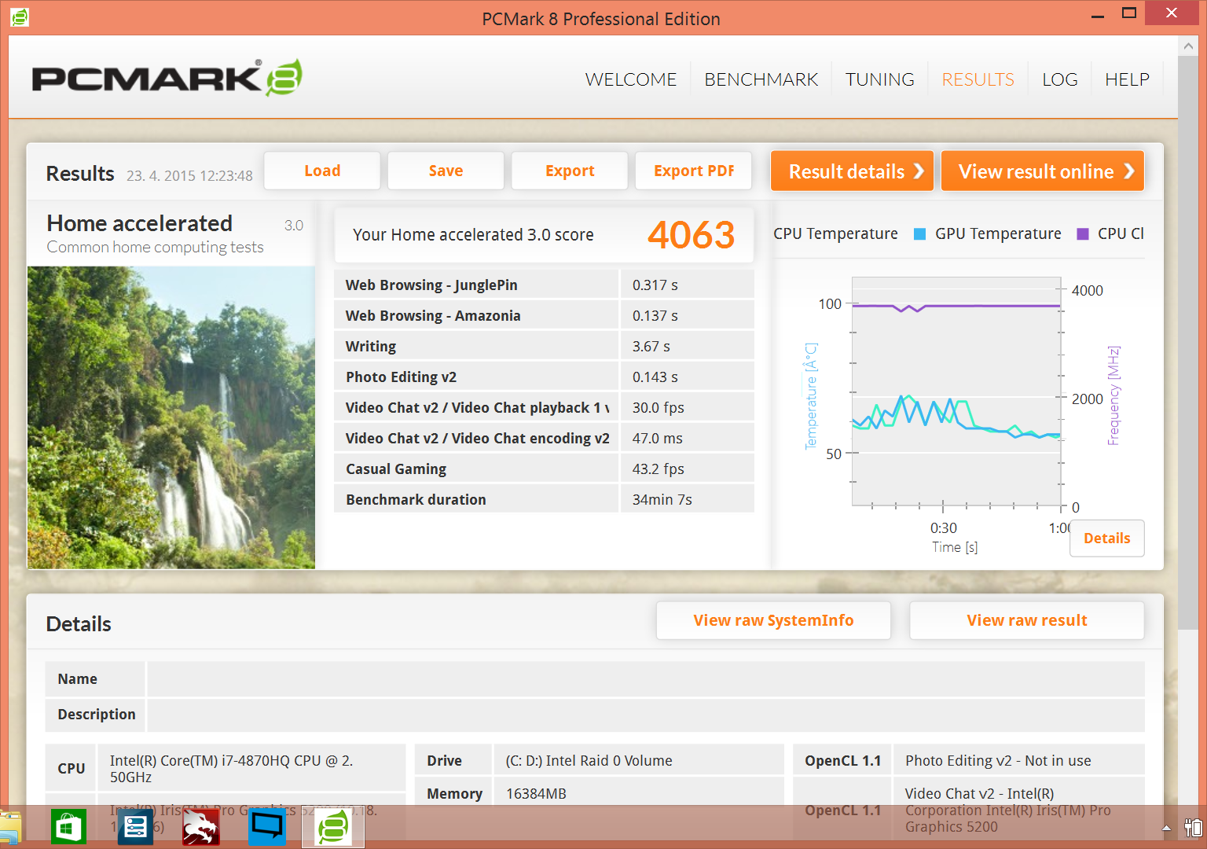This screenshot has width=1207, height=849.
Task: Go to the WELCOME tab
Action: pyautogui.click(x=631, y=79)
